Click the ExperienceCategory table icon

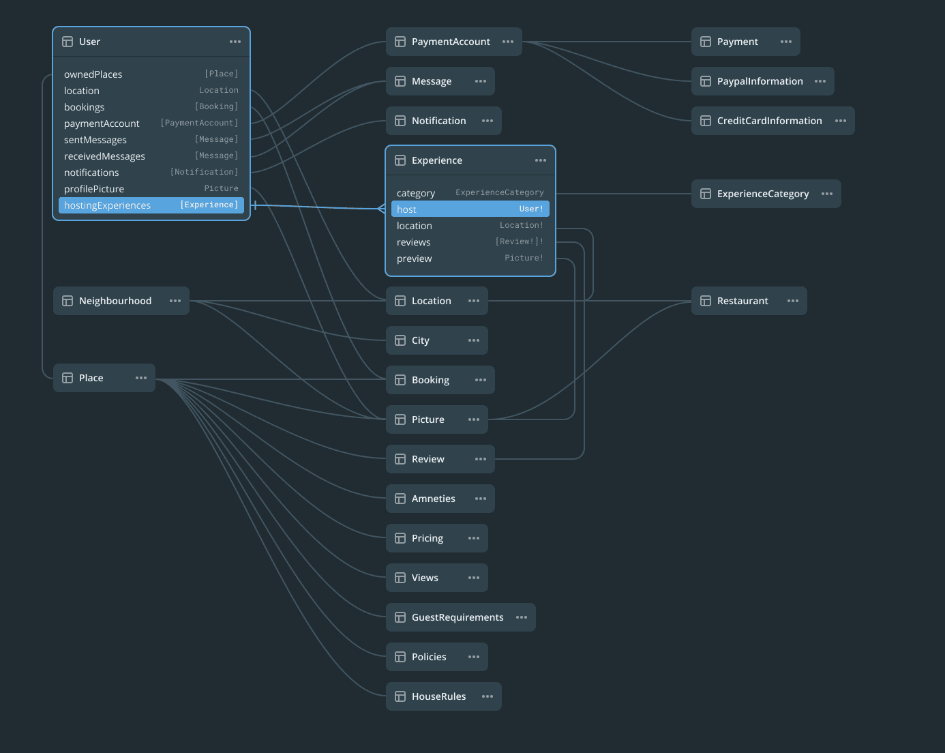706,194
